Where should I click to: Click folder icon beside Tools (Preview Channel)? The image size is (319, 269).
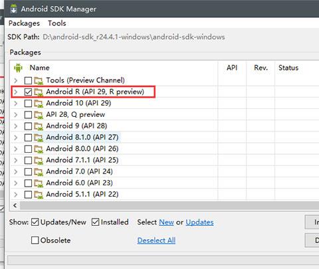[x=39, y=81]
